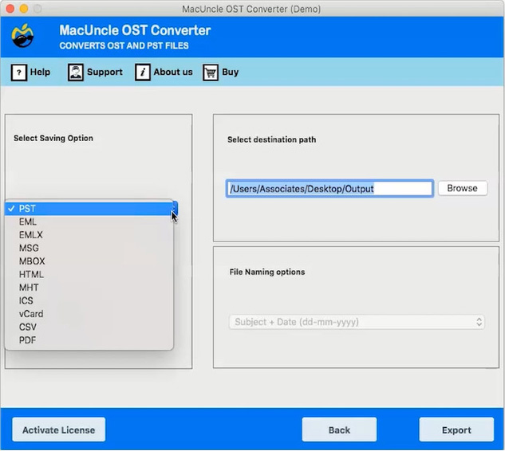Open the Support text label
The image size is (505, 451).
105,72
